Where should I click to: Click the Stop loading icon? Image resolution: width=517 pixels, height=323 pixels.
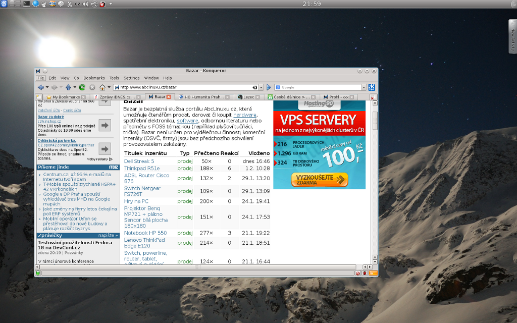pos(92,87)
